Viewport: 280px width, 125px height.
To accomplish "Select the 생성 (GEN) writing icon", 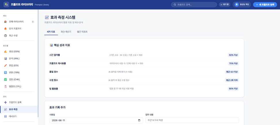I will [5, 52].
